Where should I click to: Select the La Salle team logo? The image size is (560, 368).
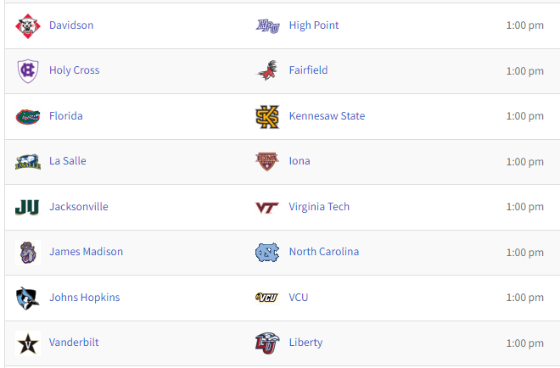coord(28,162)
